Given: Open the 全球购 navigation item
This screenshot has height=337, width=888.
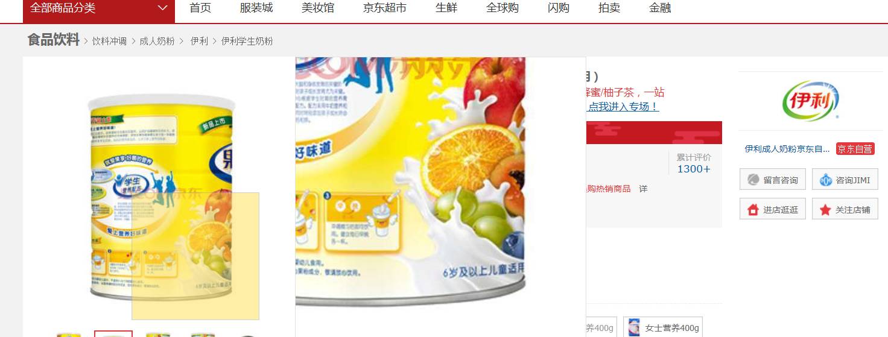Looking at the screenshot, I should click(x=503, y=8).
